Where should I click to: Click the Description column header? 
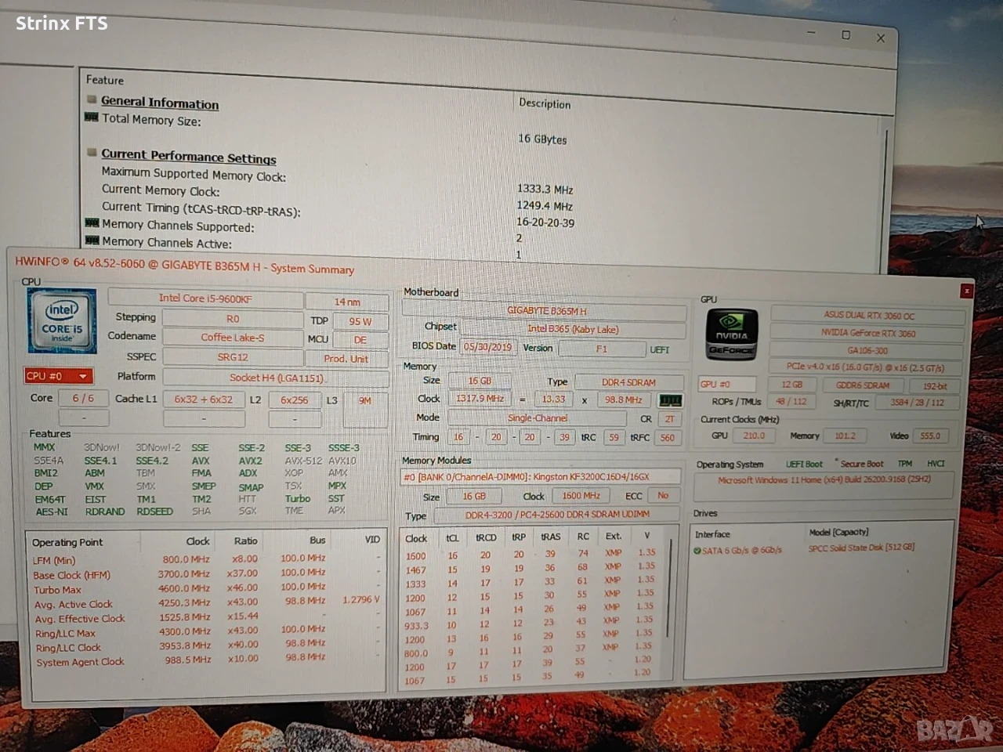point(545,103)
